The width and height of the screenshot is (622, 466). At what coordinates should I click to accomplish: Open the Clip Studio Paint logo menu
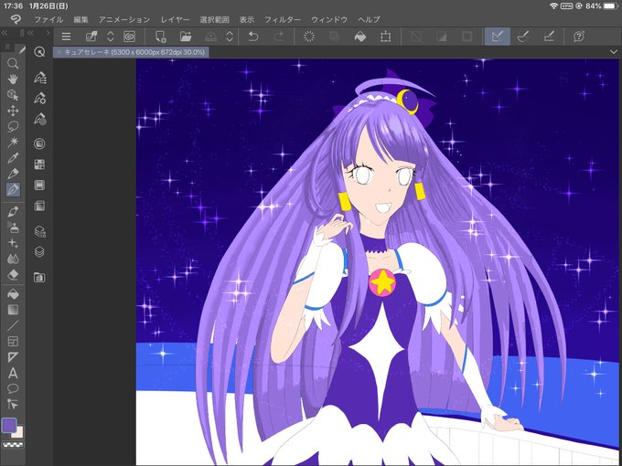pyautogui.click(x=16, y=19)
